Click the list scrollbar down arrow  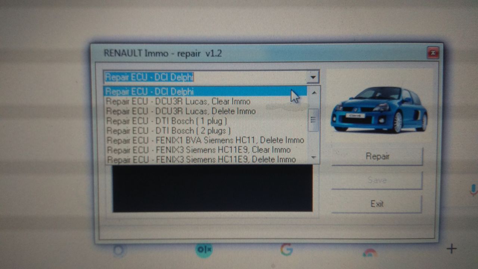[x=313, y=158]
